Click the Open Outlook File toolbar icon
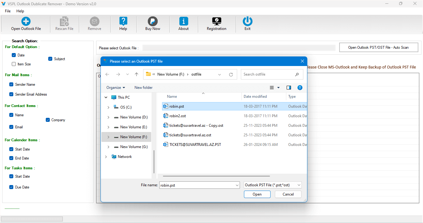This screenshot has height=223, width=423. [26, 21]
